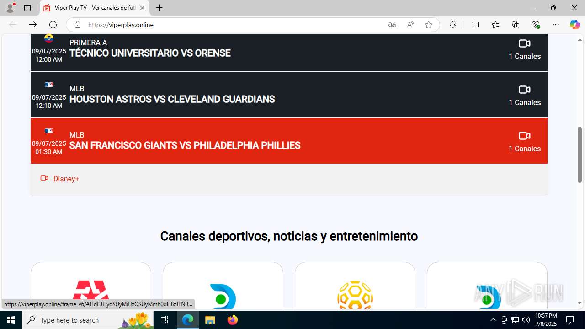Viewport: 585px width, 329px height.
Task: Open the golden soccer ball channel card
Action: pyautogui.click(x=355, y=285)
